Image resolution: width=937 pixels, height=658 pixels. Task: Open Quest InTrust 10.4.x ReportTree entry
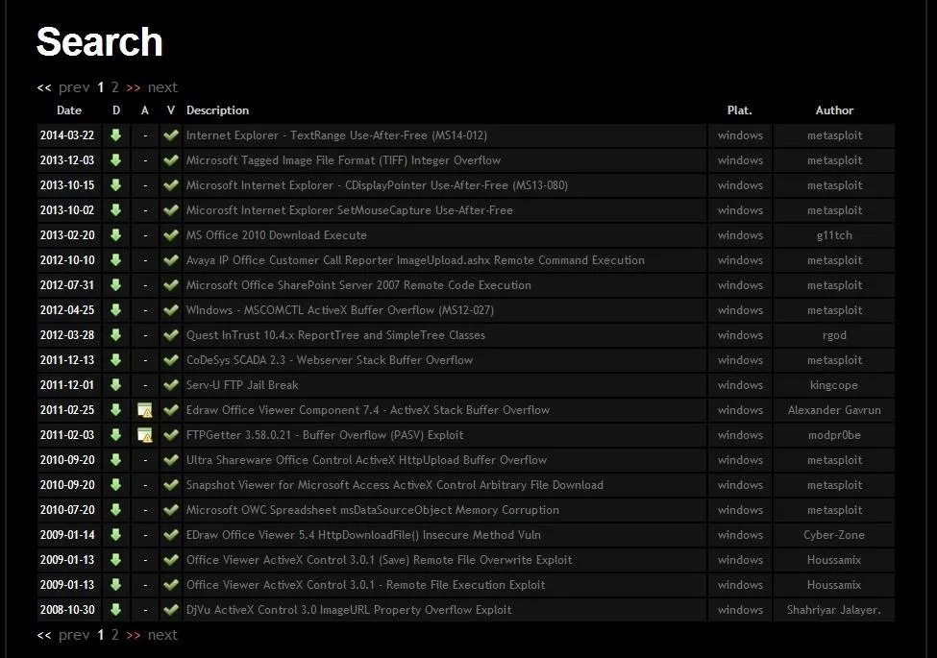pos(335,335)
